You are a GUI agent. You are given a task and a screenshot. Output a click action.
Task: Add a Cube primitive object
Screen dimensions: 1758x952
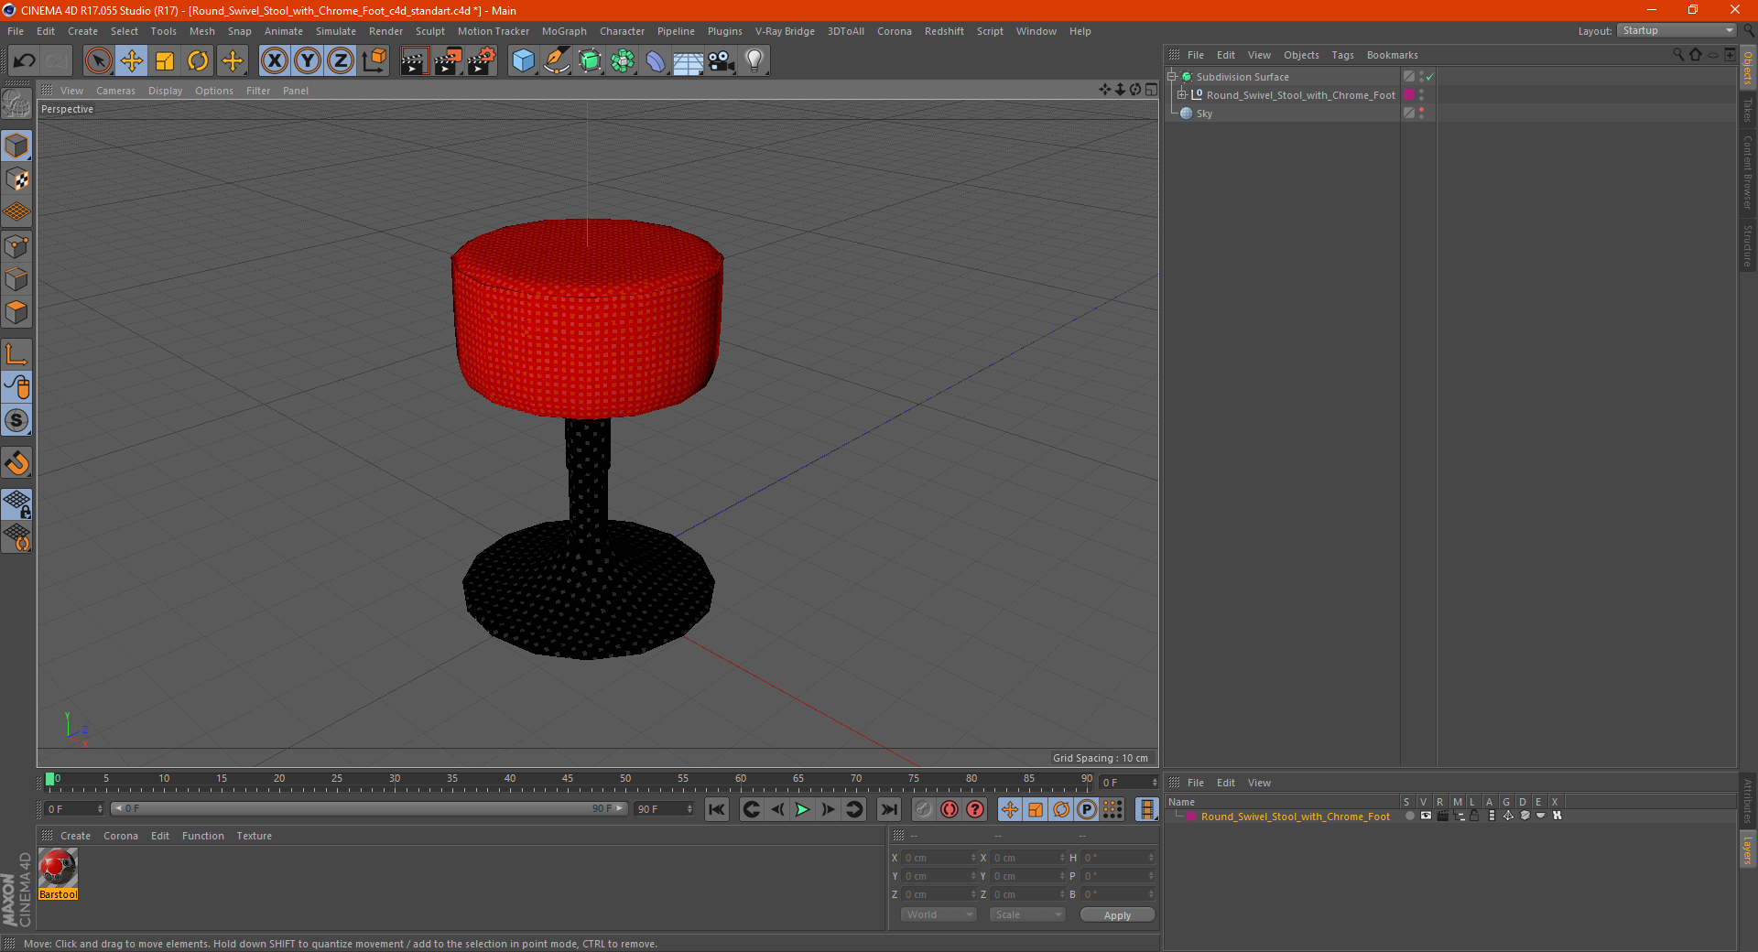point(523,61)
